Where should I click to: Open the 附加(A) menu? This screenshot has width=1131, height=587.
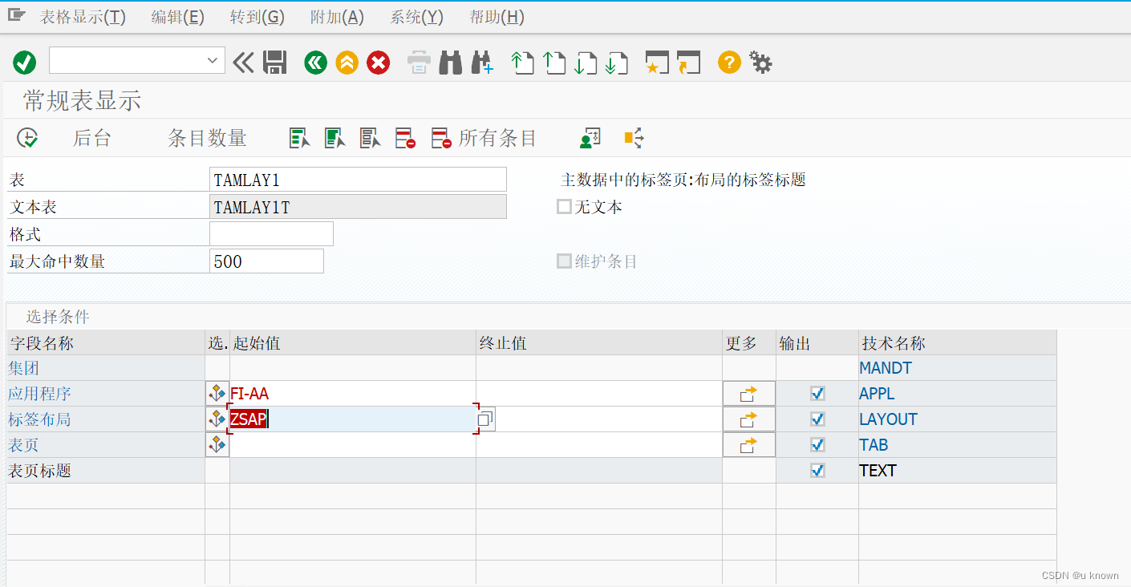click(337, 17)
